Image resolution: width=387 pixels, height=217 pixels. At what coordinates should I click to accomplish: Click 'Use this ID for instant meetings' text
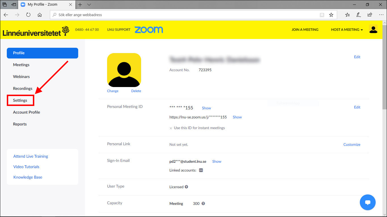click(x=199, y=128)
